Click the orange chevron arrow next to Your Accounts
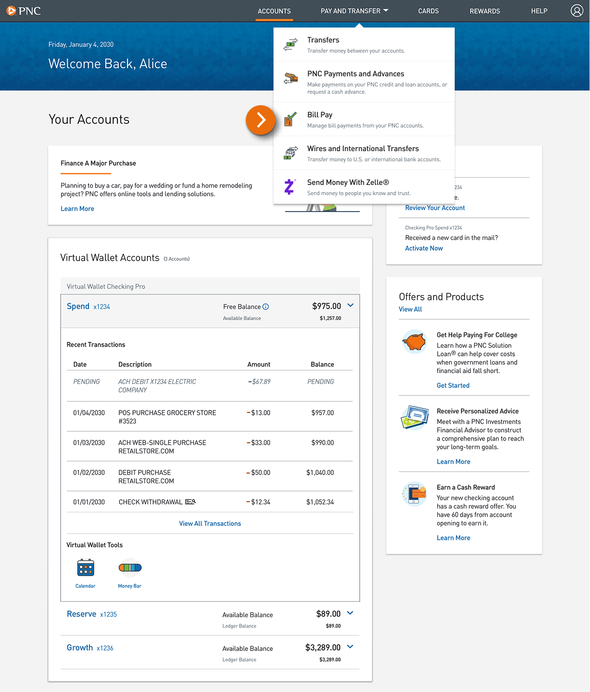Image resolution: width=590 pixels, height=692 pixels. click(261, 120)
